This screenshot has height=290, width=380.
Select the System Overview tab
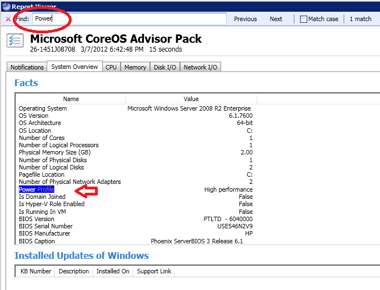pyautogui.click(x=74, y=67)
